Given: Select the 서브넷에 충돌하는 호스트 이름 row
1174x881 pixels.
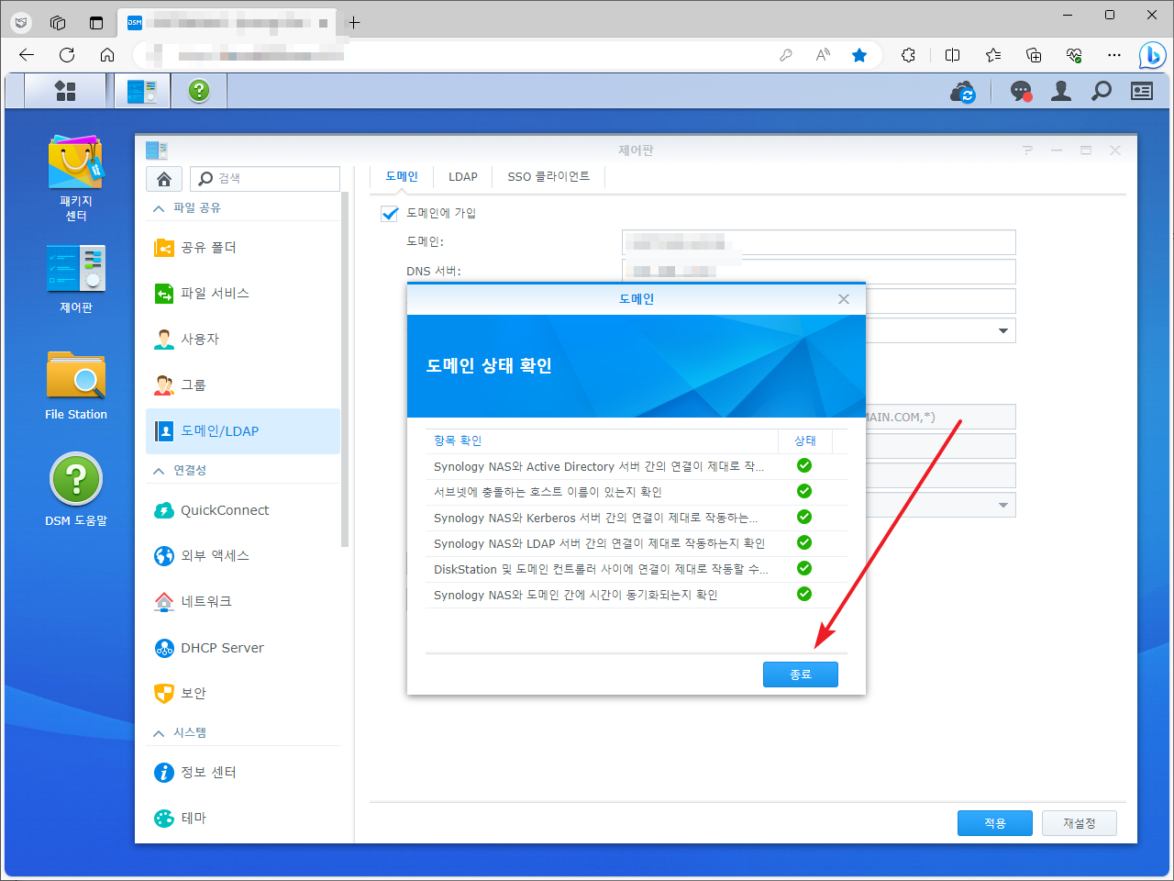Looking at the screenshot, I should (637, 492).
